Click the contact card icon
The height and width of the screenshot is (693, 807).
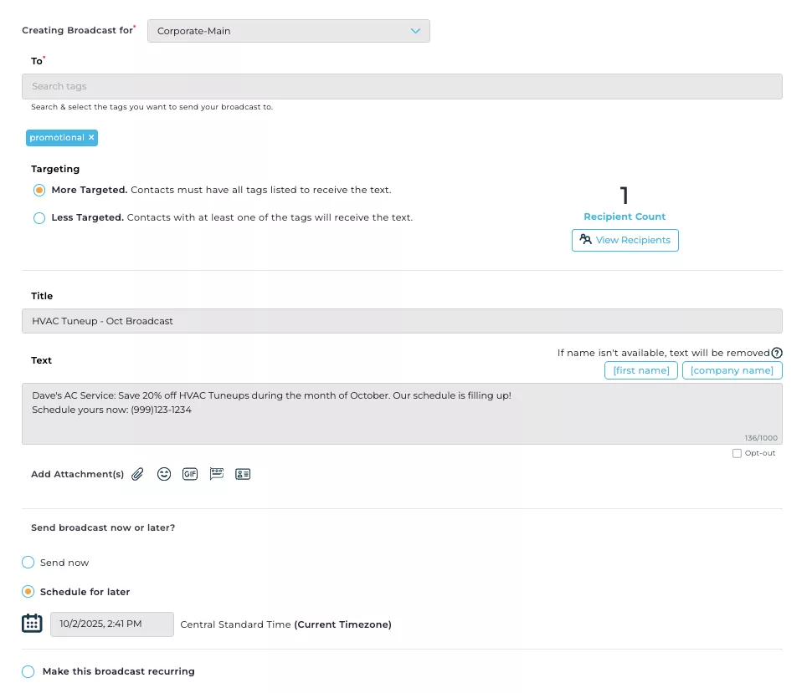coord(243,474)
